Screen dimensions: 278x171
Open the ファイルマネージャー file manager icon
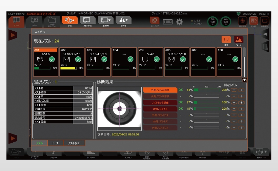(52, 21)
